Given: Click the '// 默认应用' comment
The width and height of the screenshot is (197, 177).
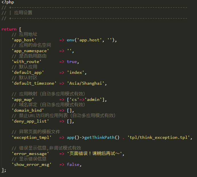Looking at the screenshot, I should (24, 67).
